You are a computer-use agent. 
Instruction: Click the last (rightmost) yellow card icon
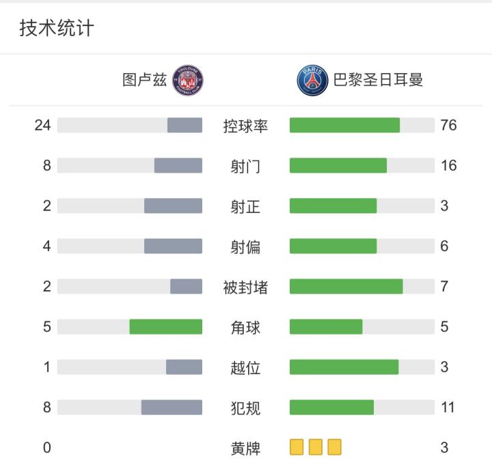point(334,448)
